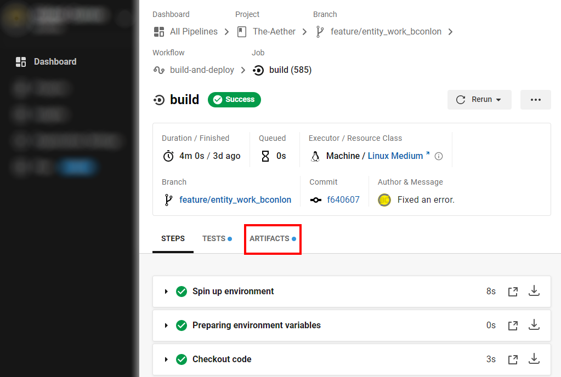Viewport: 561px width, 377px height.
Task: Open the Rerun dropdown
Action: click(479, 100)
